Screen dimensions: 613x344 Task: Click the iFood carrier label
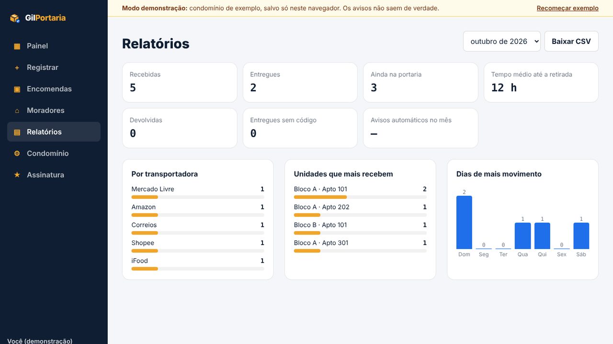[140, 261]
